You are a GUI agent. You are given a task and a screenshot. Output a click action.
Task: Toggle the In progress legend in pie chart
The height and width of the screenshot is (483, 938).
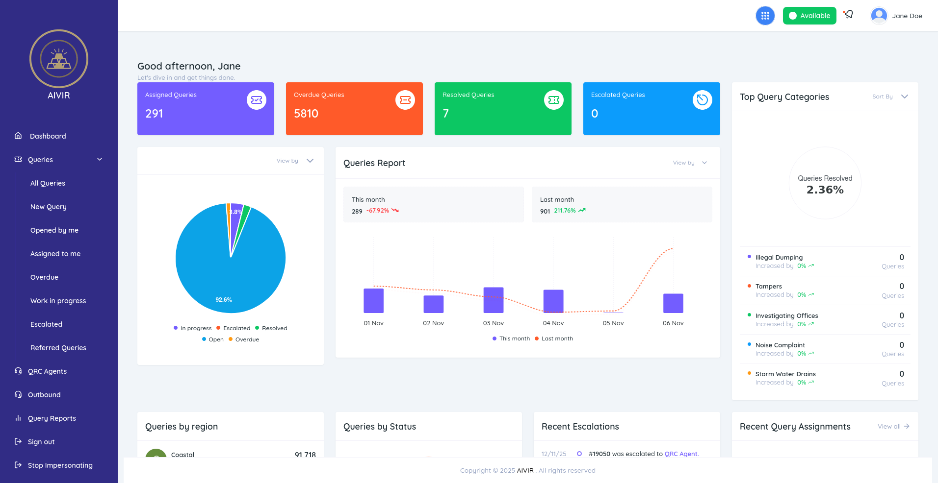(192, 328)
